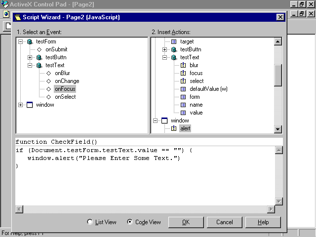Collapse window node in the actions pane

(155, 120)
